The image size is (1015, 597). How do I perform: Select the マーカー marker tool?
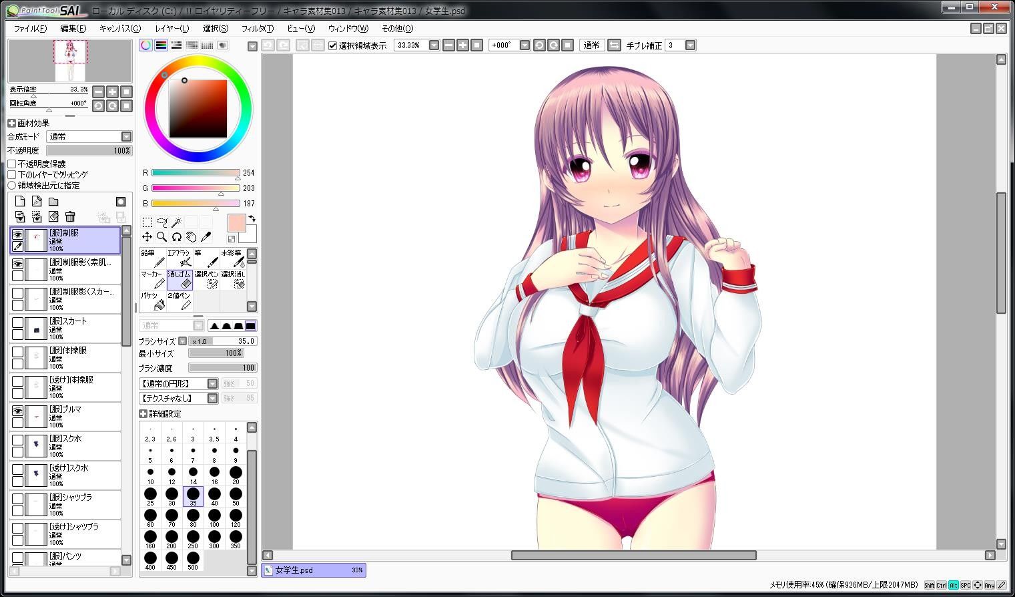click(152, 280)
